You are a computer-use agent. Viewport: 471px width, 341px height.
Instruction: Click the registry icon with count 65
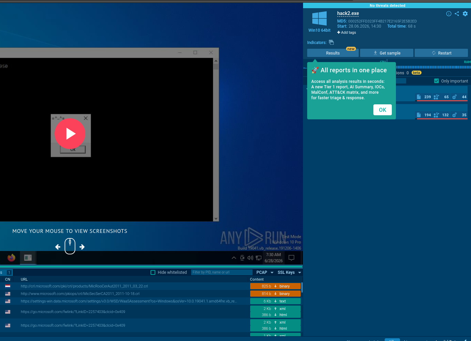(436, 97)
